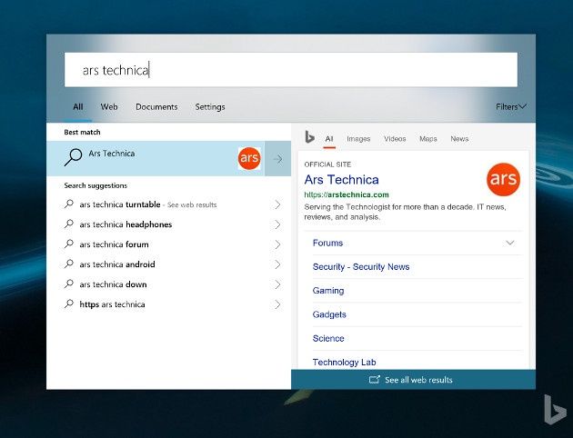Click the magnifier icon beside Ars Technica best match
This screenshot has width=573, height=438.
click(73, 157)
